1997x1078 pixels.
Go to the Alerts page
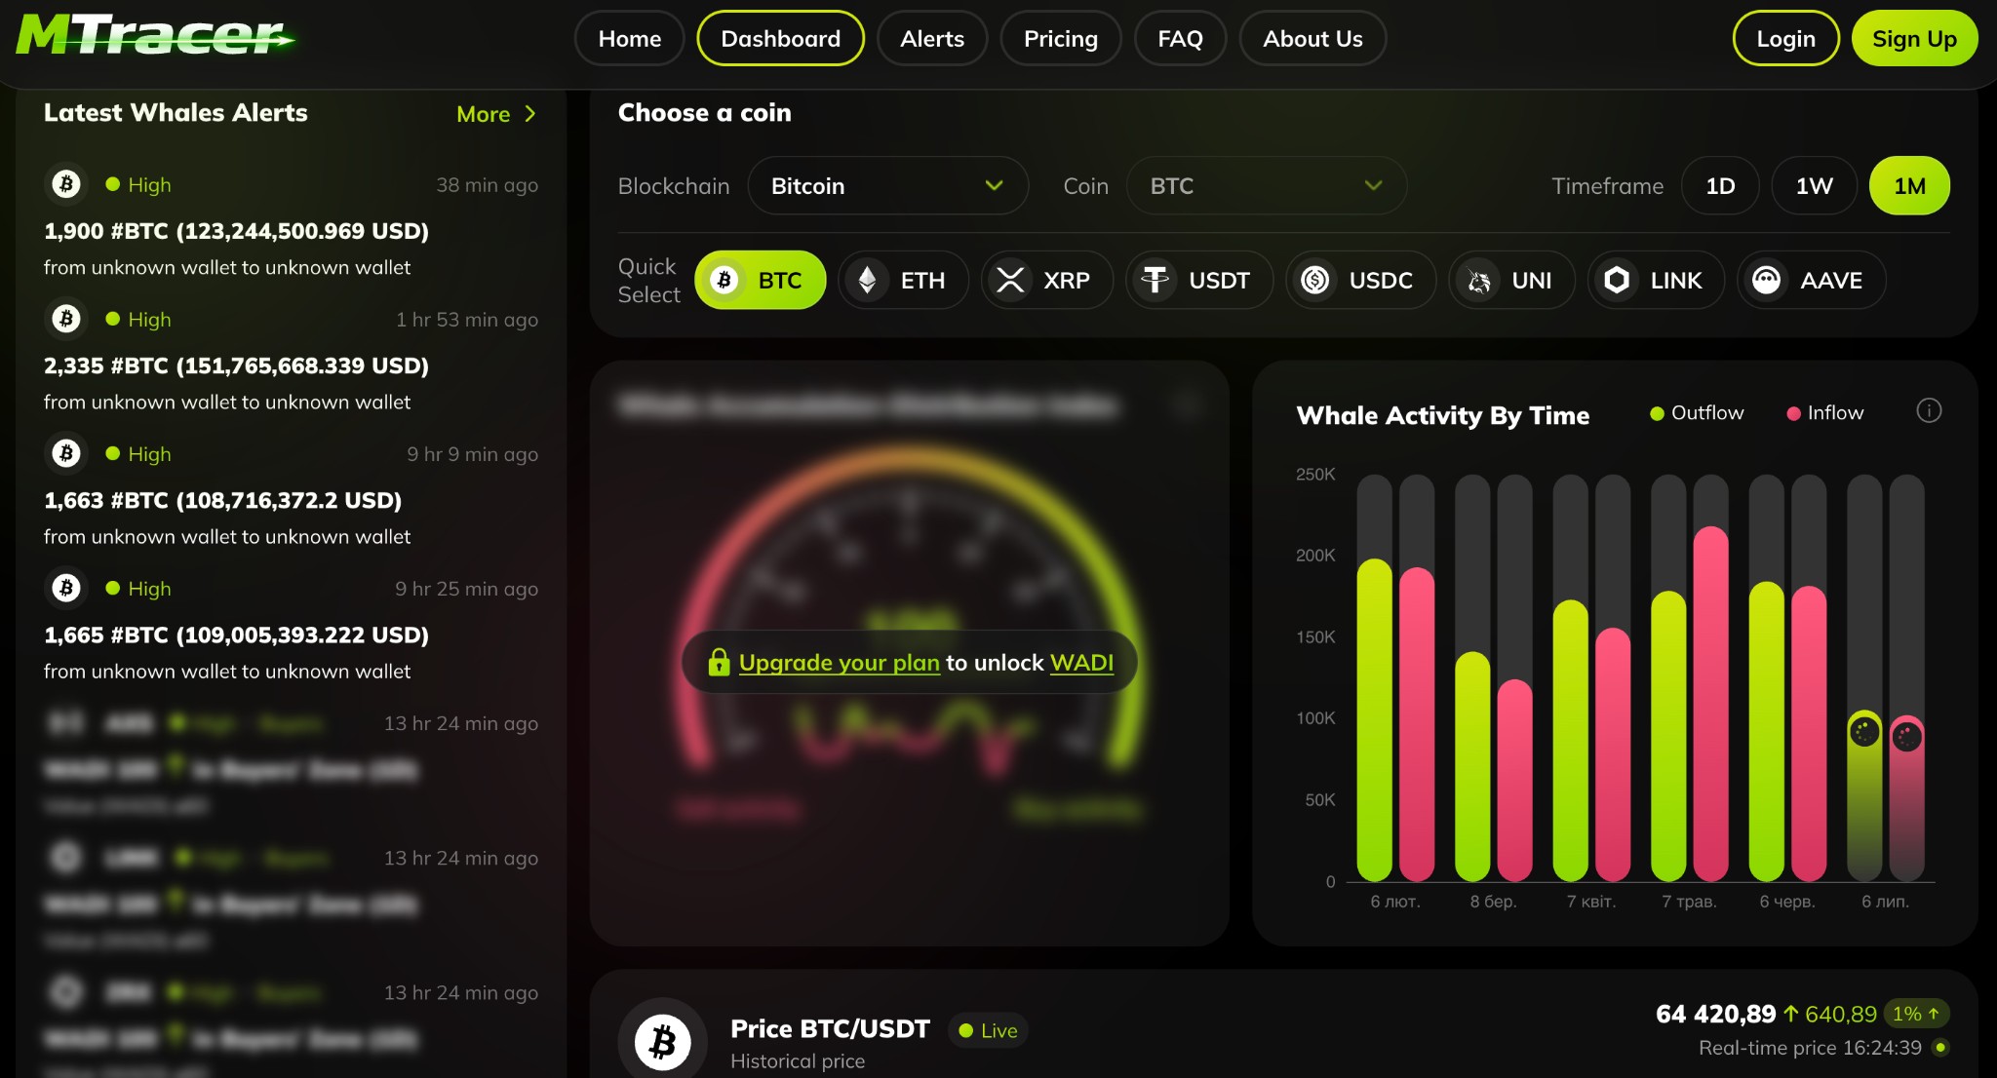tap(931, 39)
